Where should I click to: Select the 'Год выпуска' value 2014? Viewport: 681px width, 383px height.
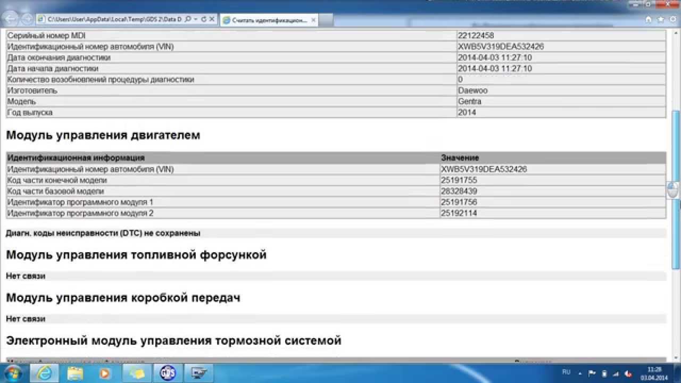point(467,112)
